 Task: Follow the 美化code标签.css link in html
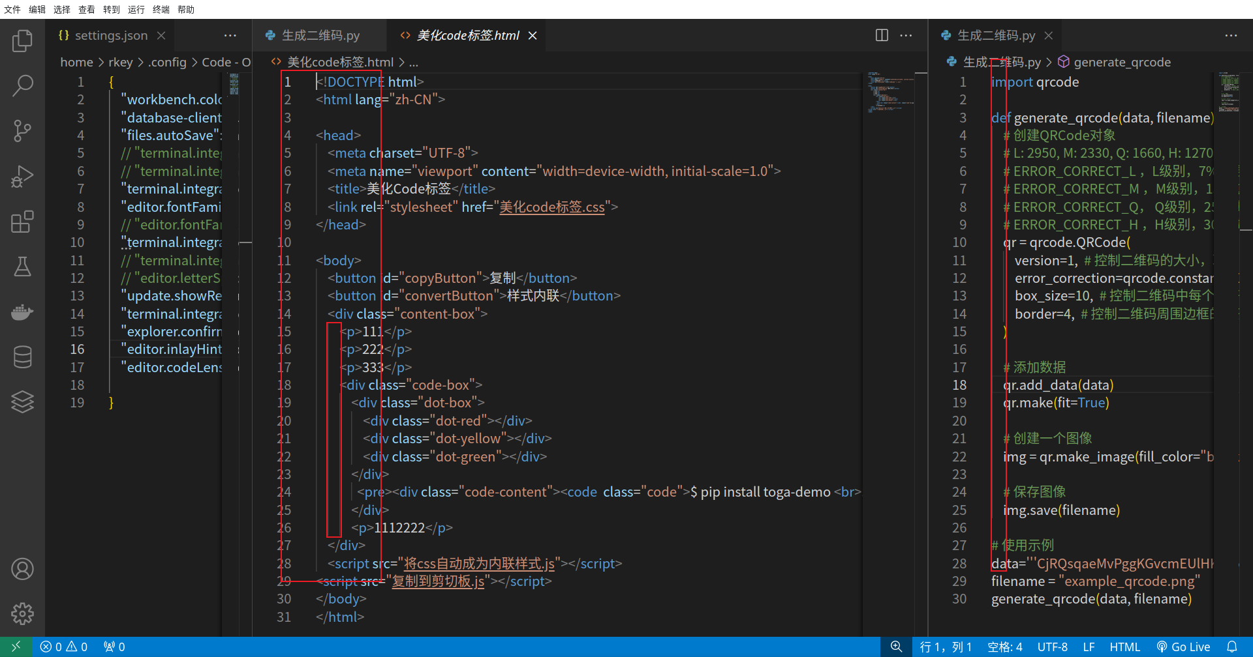pyautogui.click(x=551, y=207)
